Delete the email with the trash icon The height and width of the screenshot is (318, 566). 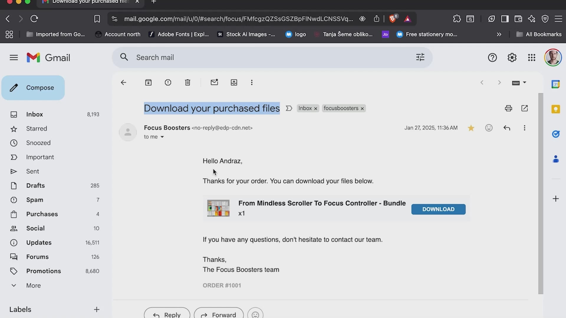click(187, 82)
